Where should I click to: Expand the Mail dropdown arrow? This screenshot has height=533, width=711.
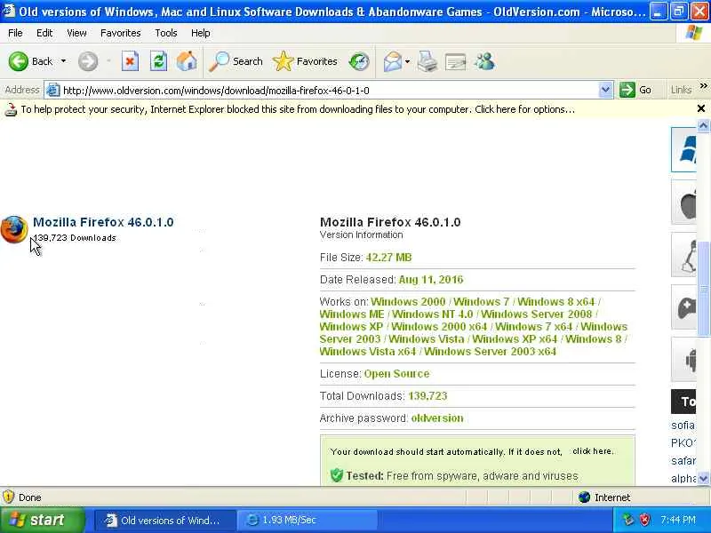click(407, 61)
